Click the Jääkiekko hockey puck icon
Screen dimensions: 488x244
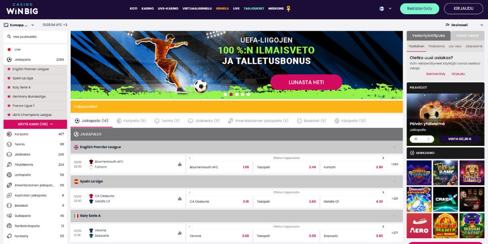pos(9,154)
